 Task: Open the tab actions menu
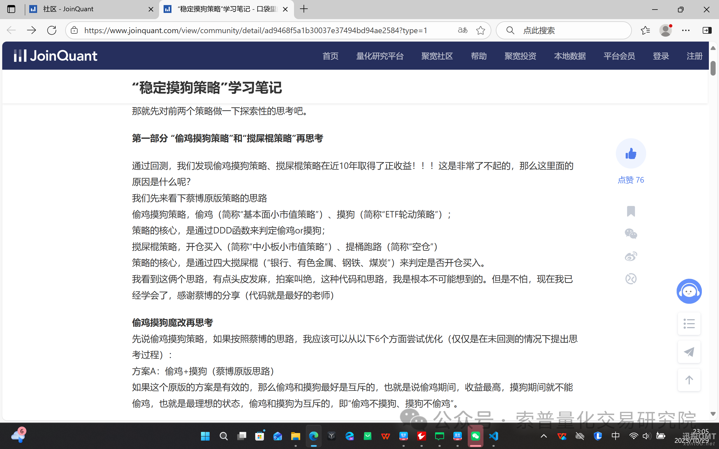coord(11,9)
